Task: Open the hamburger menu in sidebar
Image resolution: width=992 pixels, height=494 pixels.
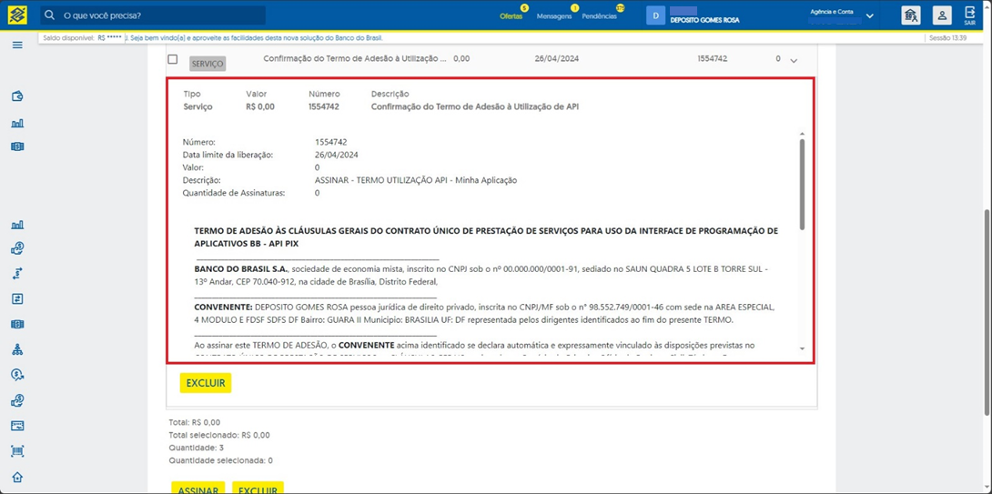Action: (x=17, y=45)
